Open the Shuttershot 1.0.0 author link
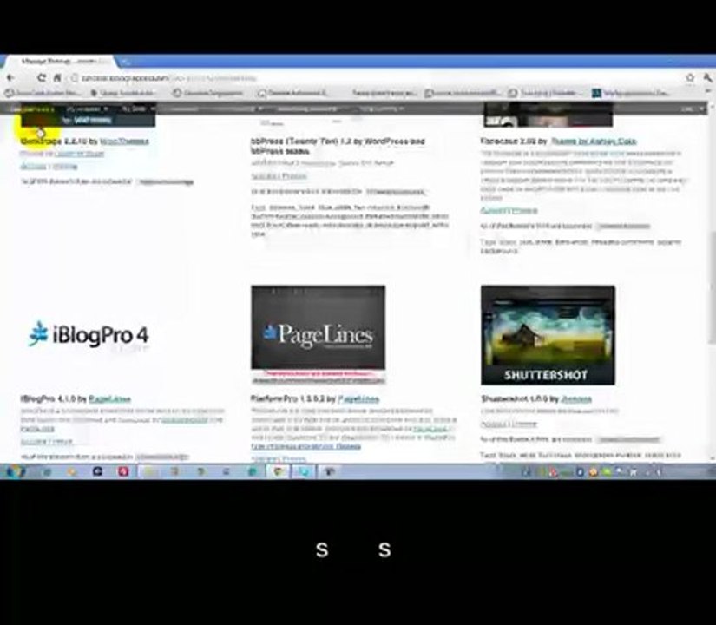This screenshot has width=716, height=625. click(x=576, y=398)
